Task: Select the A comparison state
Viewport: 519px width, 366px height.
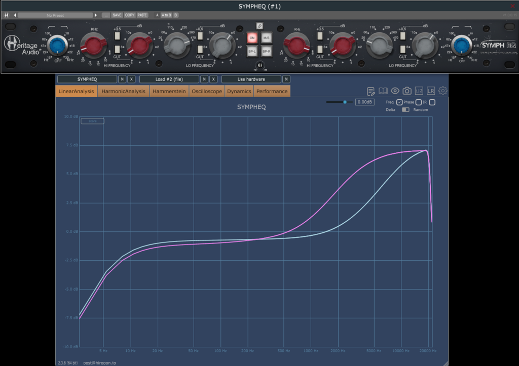Action: point(157,15)
